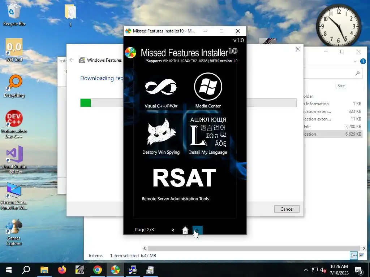Open network status tray icon
This screenshot has height=277, width=370.
[x=315, y=270]
